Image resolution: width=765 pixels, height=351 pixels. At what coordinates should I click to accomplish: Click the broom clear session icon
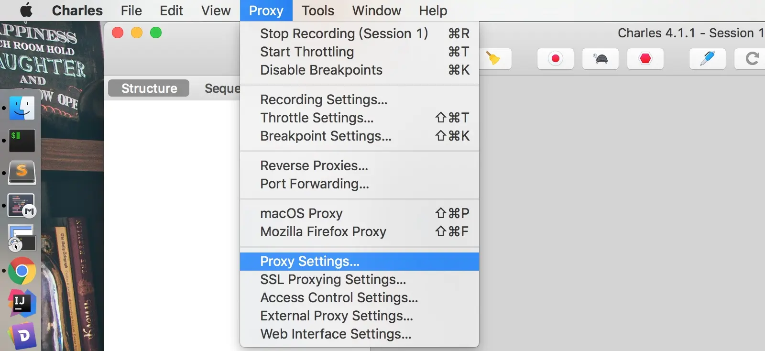click(494, 59)
